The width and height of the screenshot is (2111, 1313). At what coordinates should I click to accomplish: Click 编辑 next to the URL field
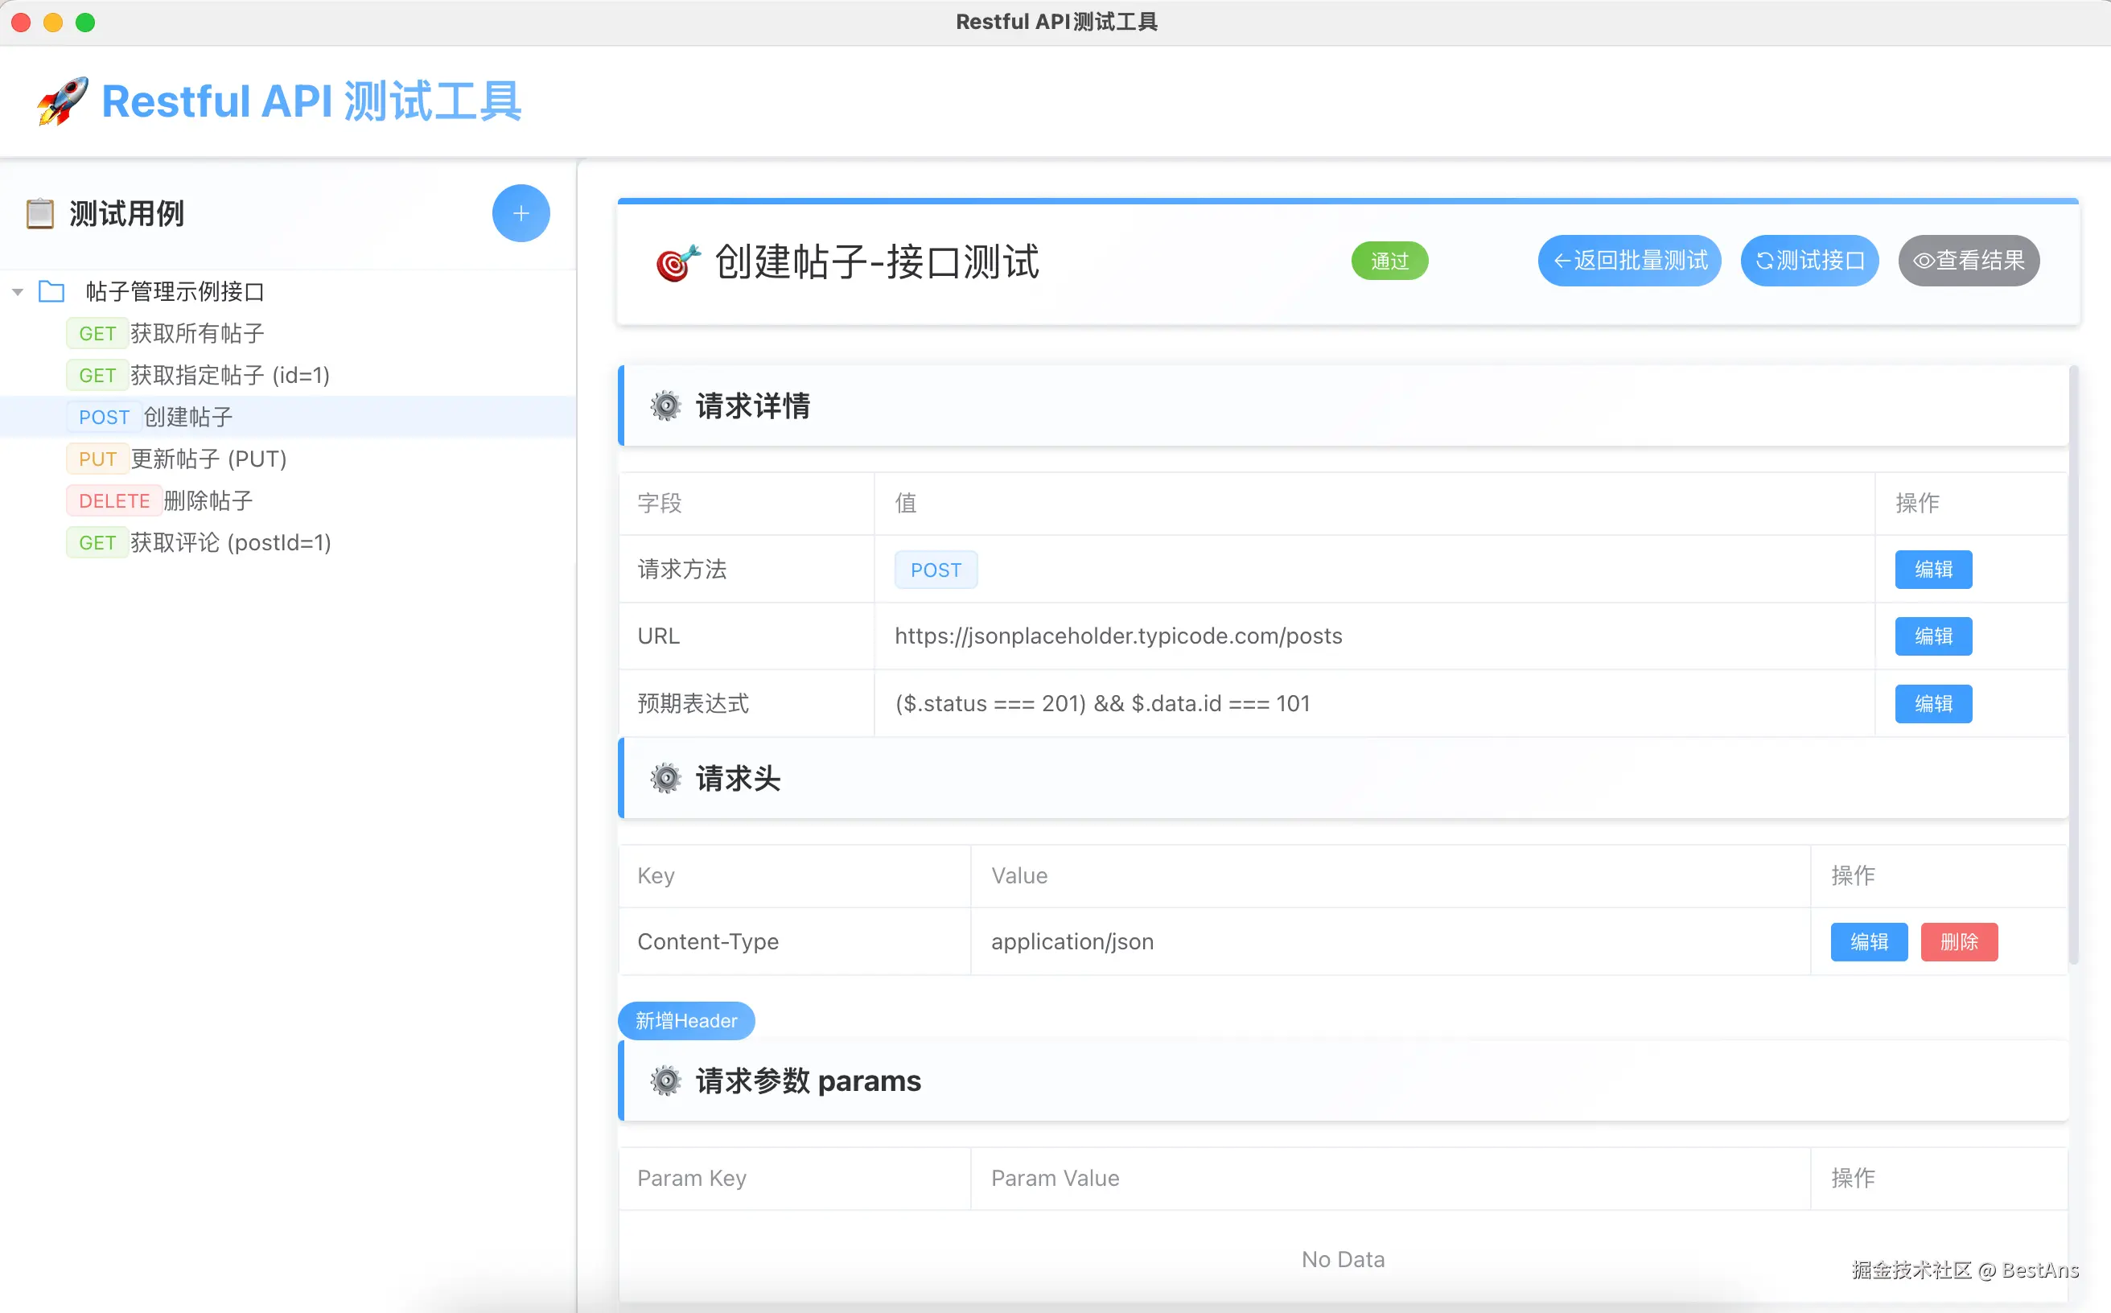point(1933,636)
